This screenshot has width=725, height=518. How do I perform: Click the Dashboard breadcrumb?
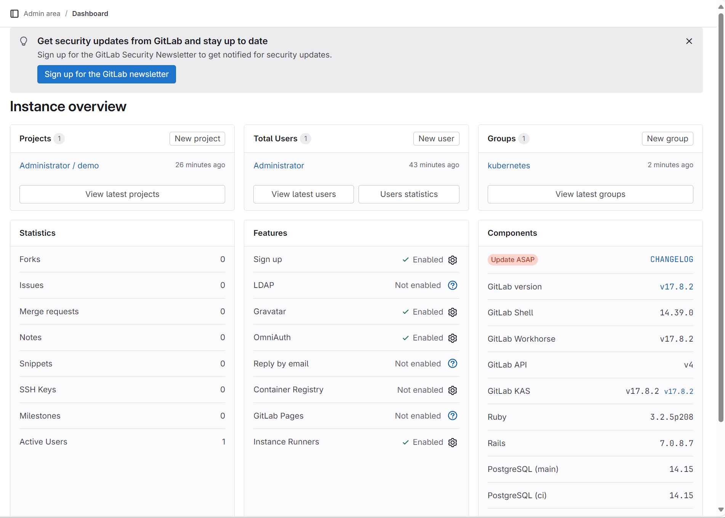[90, 14]
